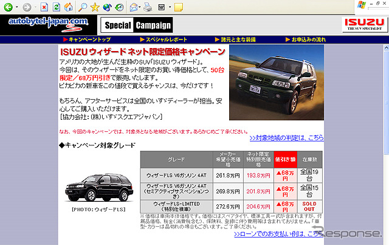
Task: Click the Windows flag logo in browser corner
Action: [362, 5]
